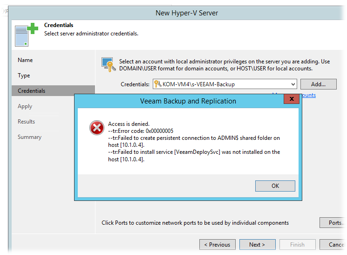
Task: Click the VeeamDeploySvc not installed error line
Action: pyautogui.click(x=194, y=156)
